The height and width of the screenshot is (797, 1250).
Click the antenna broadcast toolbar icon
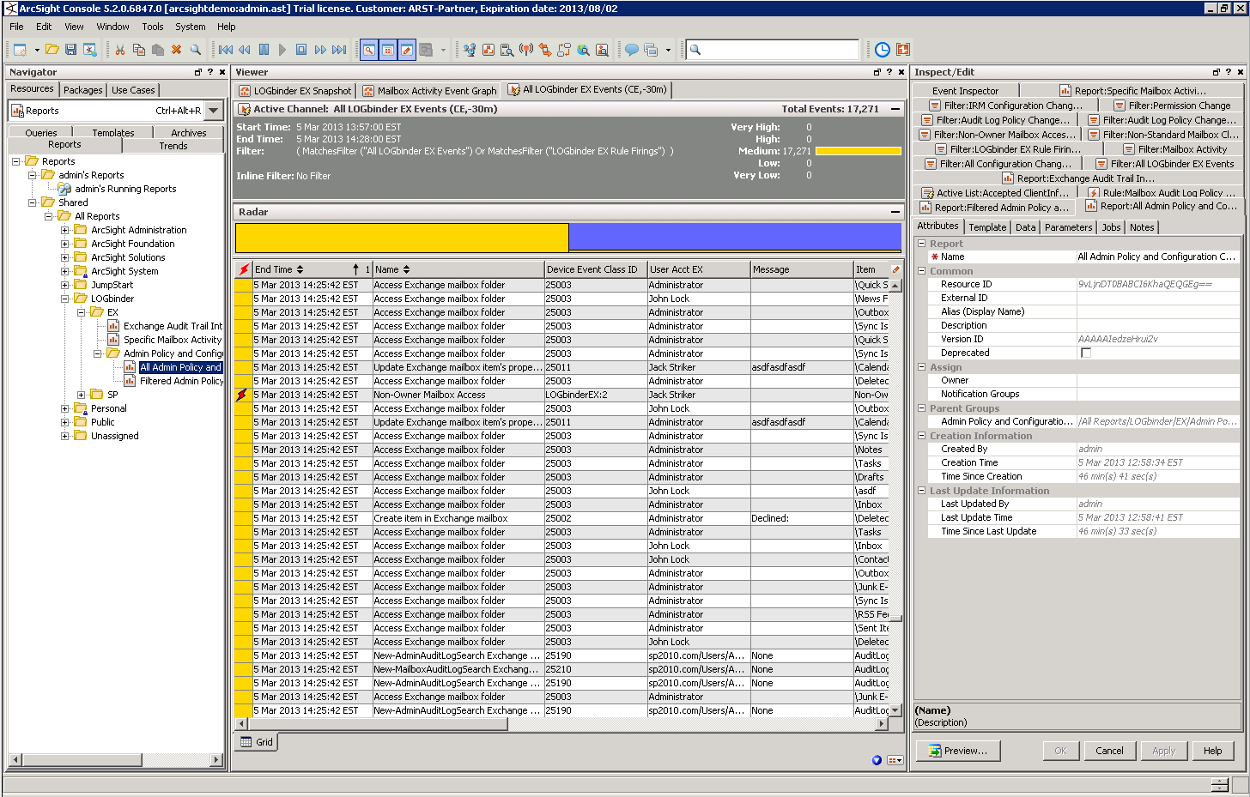click(526, 50)
